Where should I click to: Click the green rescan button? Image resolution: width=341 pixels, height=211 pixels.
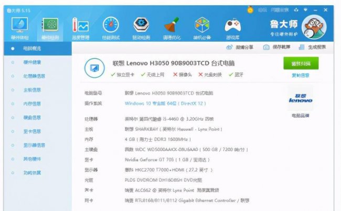(301, 63)
